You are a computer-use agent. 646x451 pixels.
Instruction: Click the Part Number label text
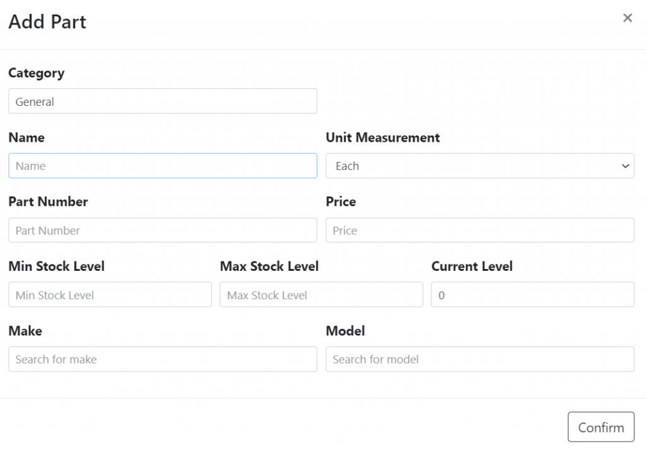tap(48, 202)
